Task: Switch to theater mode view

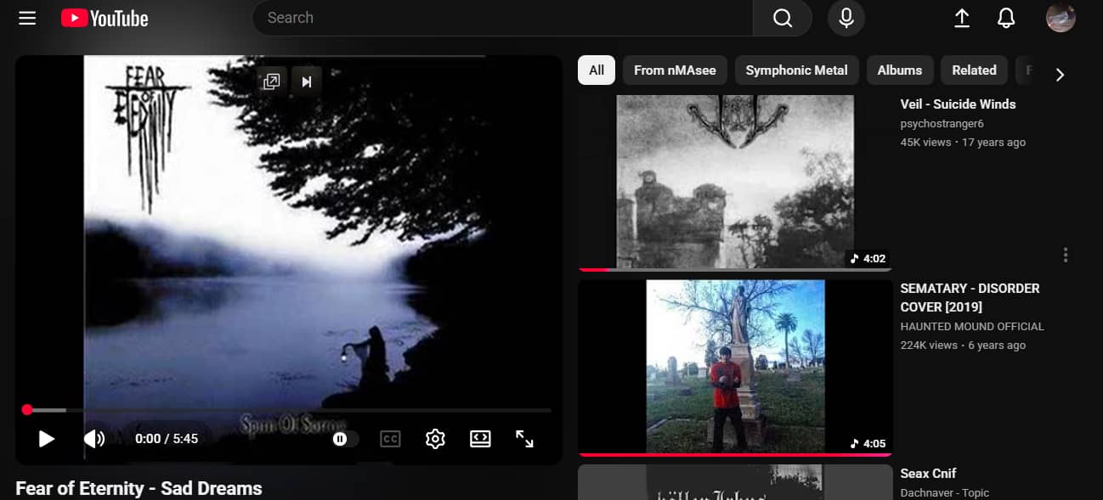Action: click(480, 439)
